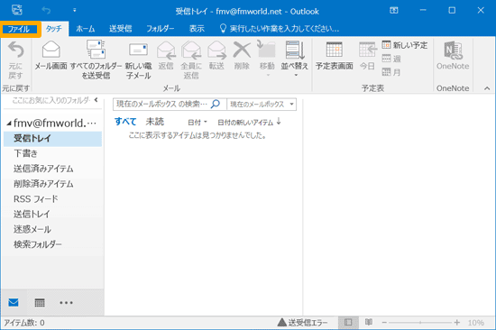Open the 削除済みアイテム folder
Viewport: 496px width, 330px height.
pyautogui.click(x=53, y=184)
